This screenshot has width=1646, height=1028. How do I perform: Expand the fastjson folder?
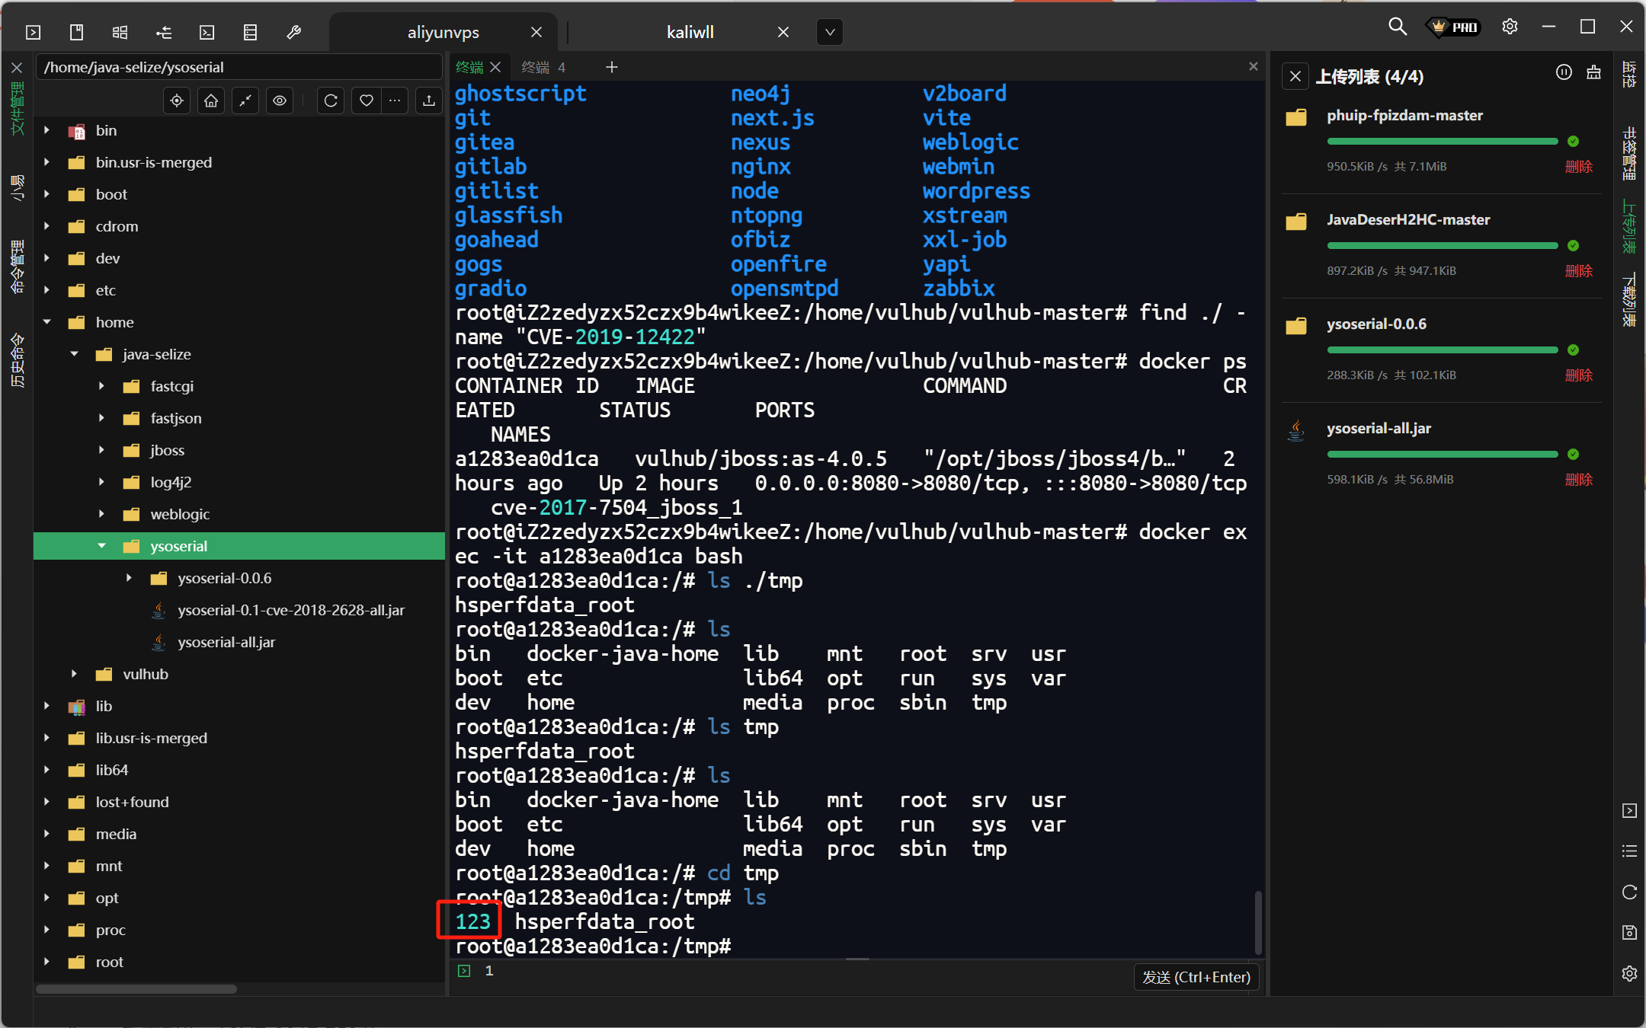(101, 418)
